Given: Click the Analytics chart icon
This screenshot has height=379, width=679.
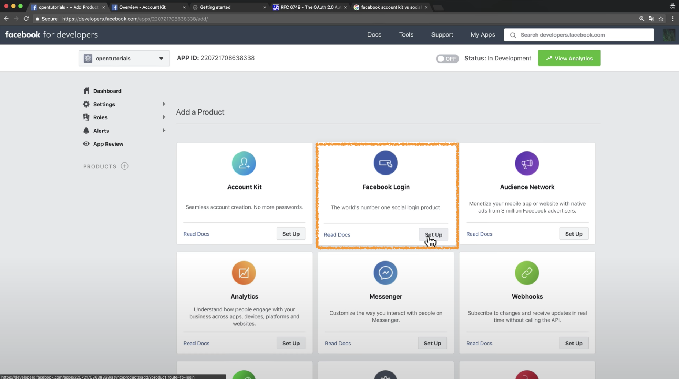Looking at the screenshot, I should coord(244,273).
